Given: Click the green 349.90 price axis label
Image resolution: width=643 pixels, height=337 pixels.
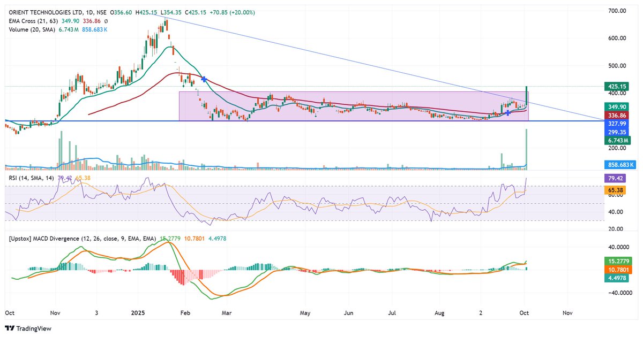Looking at the screenshot, I should click(x=616, y=107).
